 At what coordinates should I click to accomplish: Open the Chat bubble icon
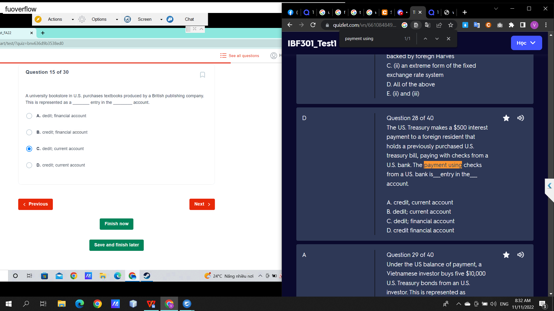(x=170, y=19)
